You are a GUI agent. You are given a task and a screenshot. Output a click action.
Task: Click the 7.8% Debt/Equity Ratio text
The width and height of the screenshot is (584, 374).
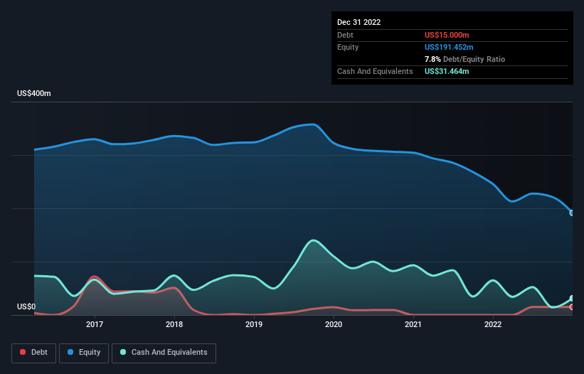[464, 59]
